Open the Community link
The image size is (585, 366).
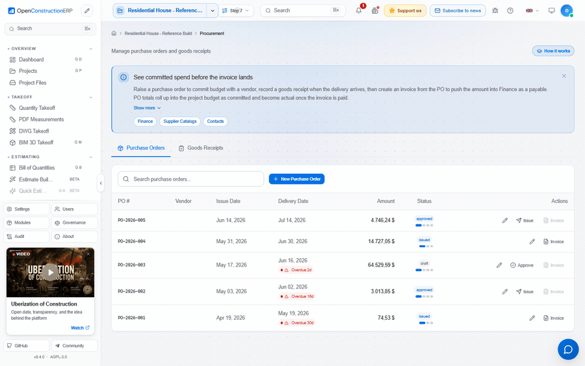[x=75, y=346]
